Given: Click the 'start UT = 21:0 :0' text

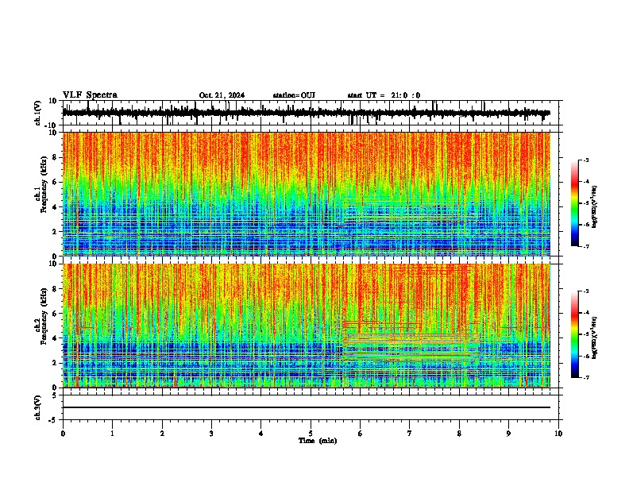Looking at the screenshot, I should [x=384, y=95].
